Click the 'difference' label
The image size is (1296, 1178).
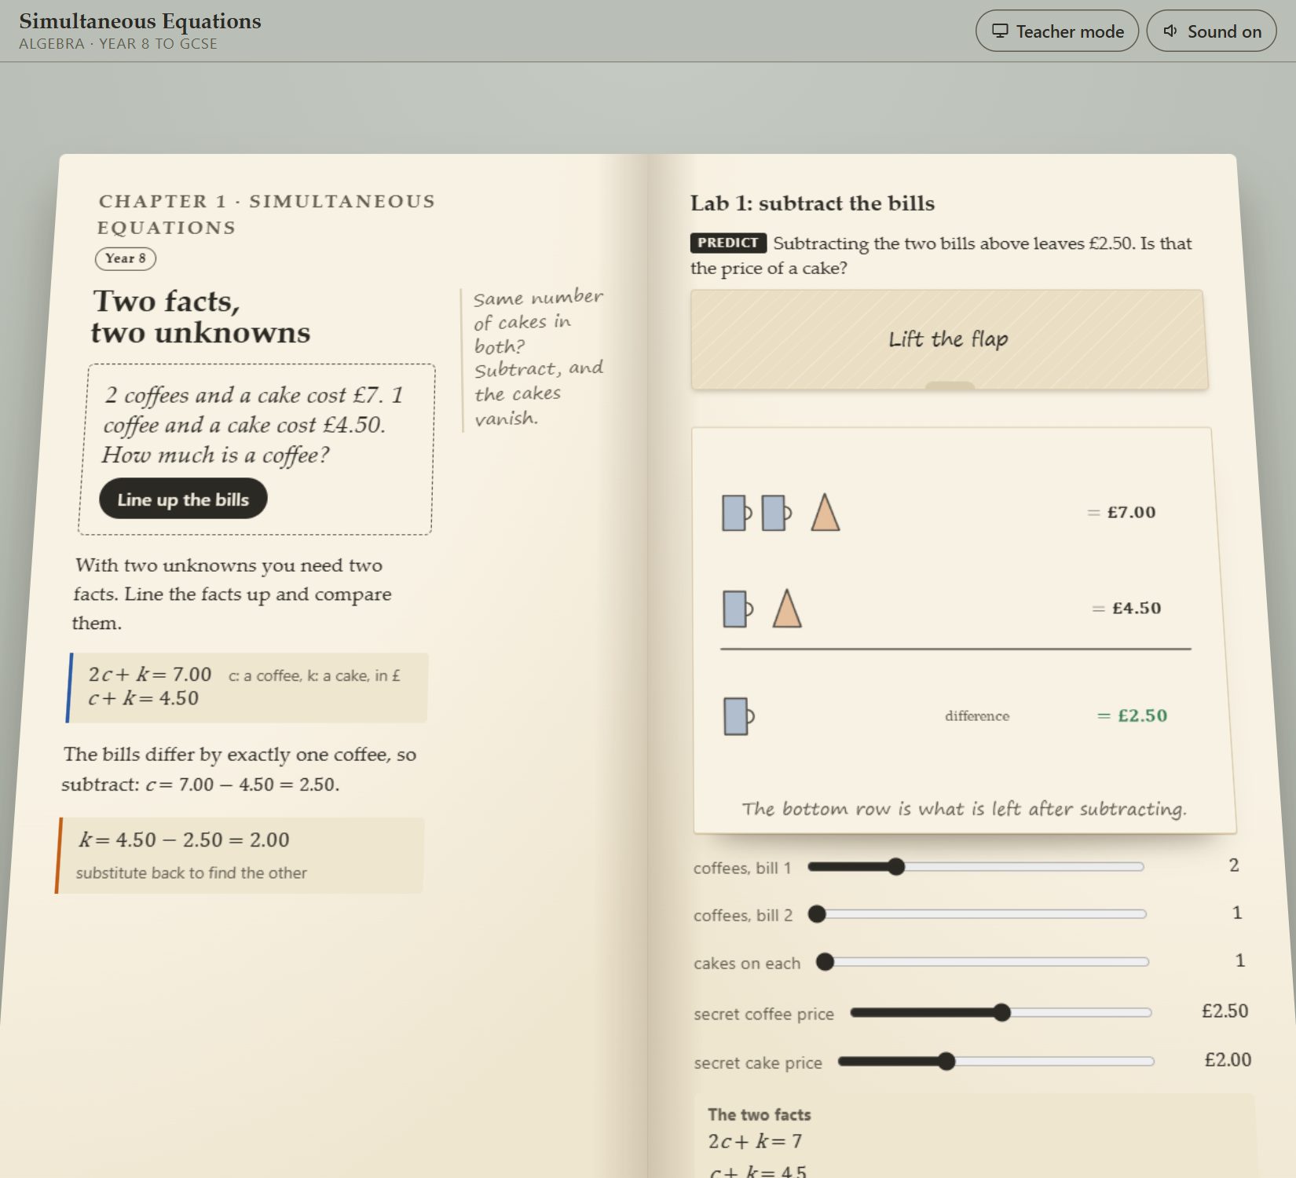(x=977, y=716)
